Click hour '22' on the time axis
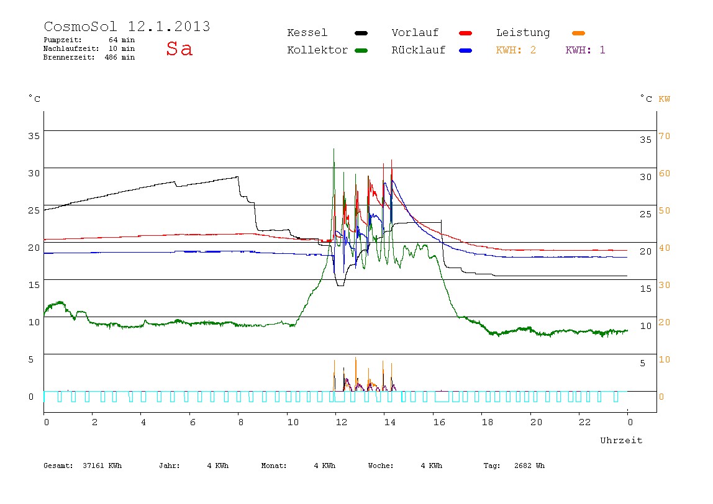The image size is (713, 504). (x=585, y=422)
